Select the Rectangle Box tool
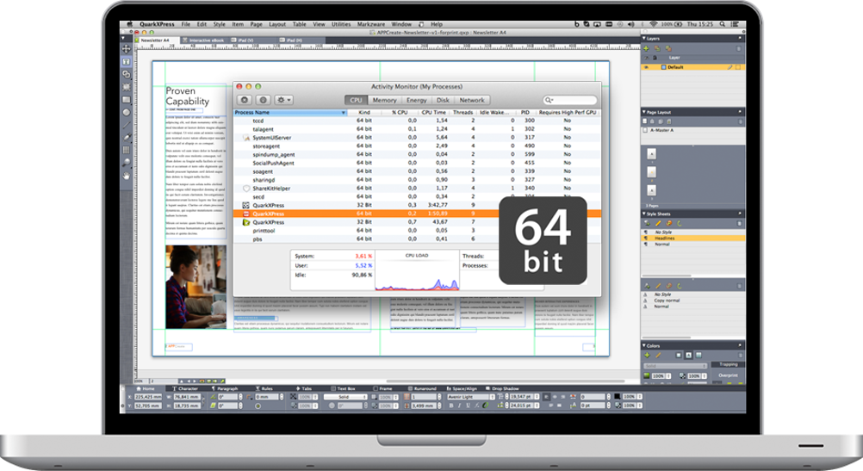This screenshot has height=471, width=863. (x=126, y=100)
